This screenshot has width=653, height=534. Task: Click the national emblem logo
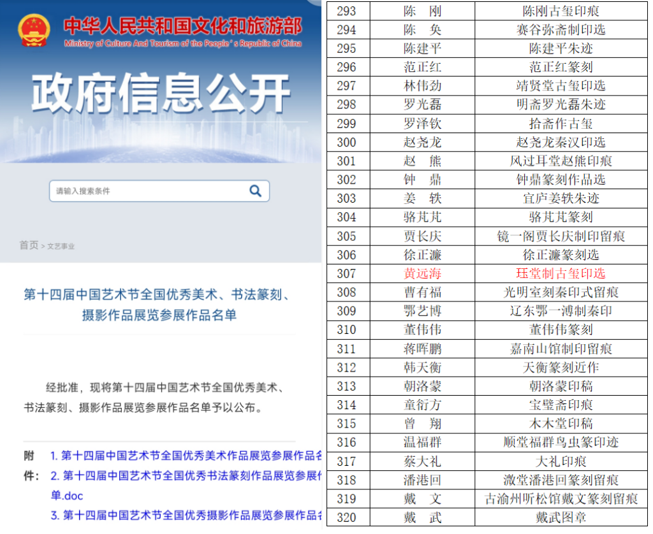tap(34, 31)
